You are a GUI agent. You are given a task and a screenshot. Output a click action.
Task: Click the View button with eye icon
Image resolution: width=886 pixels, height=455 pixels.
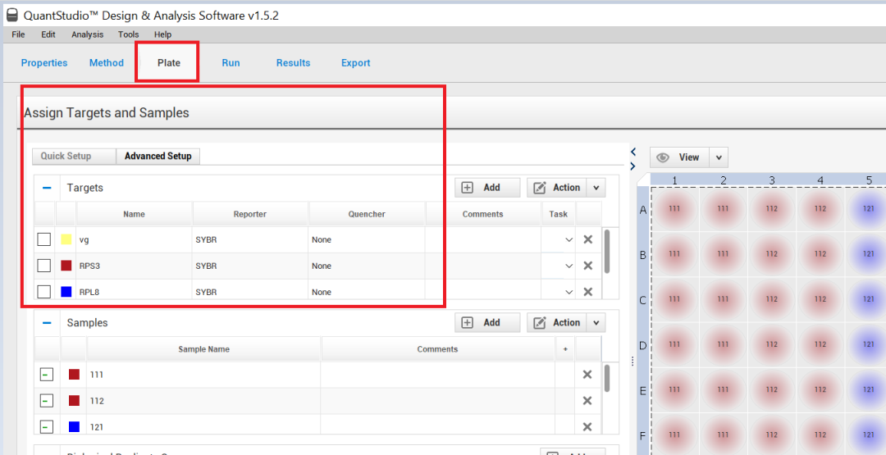click(x=679, y=157)
